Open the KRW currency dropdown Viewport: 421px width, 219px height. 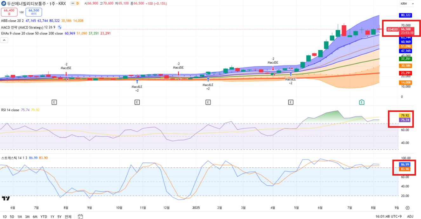(407, 4)
